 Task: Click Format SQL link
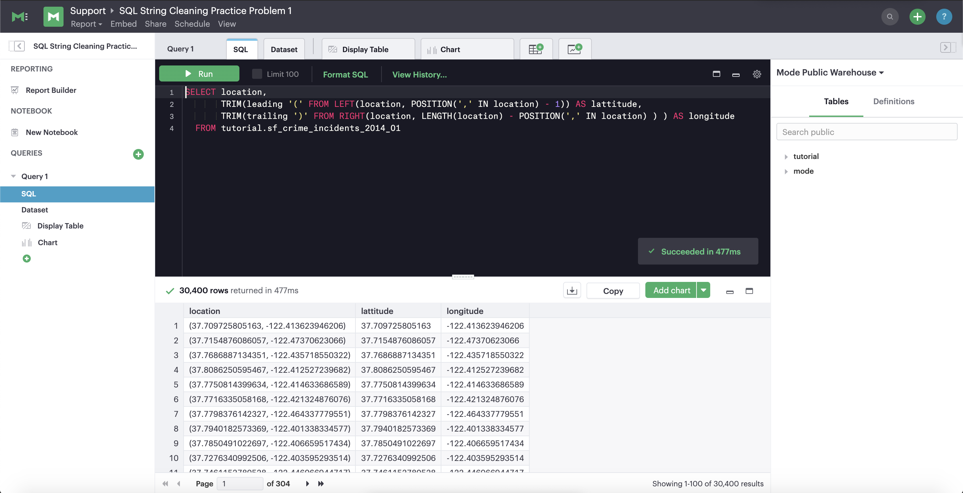[x=345, y=74]
